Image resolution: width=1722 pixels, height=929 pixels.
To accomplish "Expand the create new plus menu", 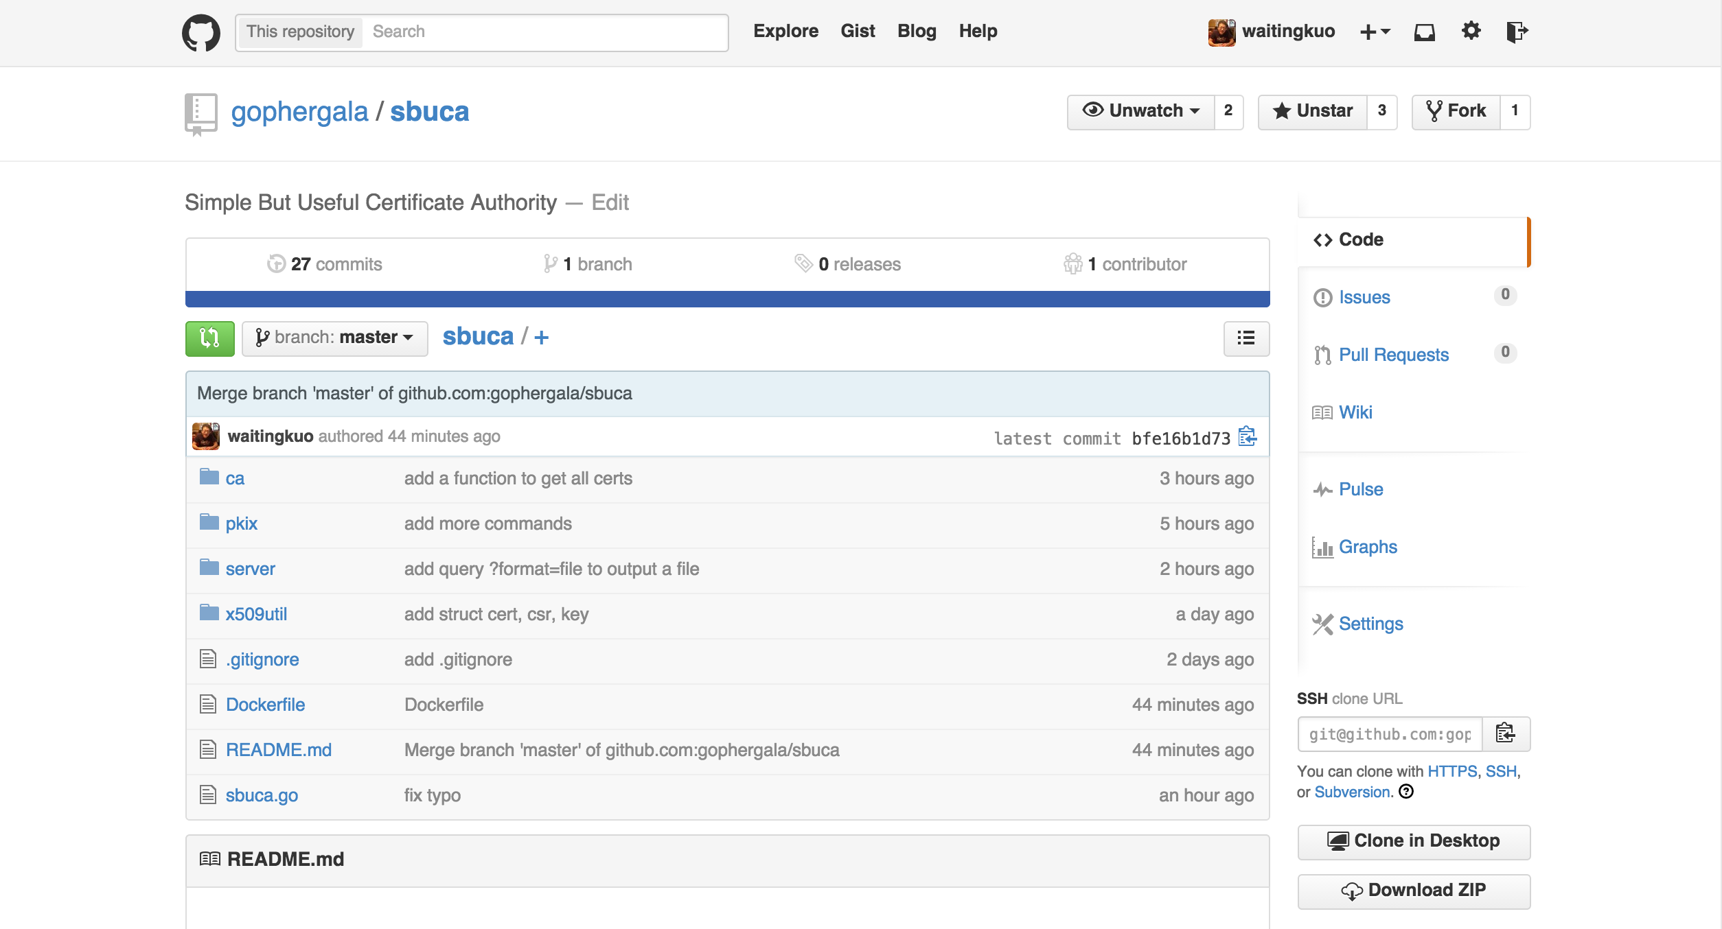I will pos(1375,32).
